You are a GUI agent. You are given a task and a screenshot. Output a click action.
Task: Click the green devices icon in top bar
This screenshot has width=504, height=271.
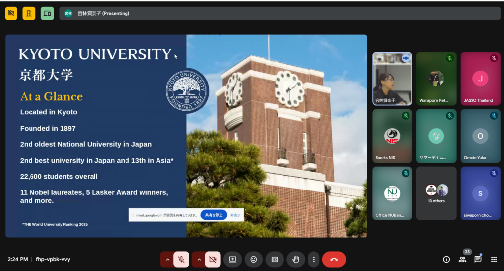tap(47, 13)
